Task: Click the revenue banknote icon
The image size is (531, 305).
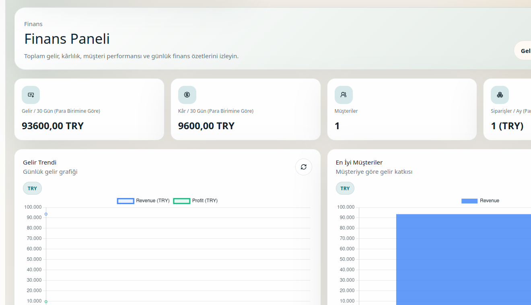Action: (31, 95)
